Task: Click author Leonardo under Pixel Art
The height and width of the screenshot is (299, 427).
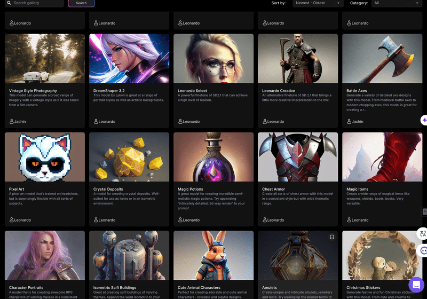Action: (x=20, y=220)
